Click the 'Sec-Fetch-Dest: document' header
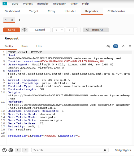This screenshot has width=134, height=156. [x=32, y=114]
